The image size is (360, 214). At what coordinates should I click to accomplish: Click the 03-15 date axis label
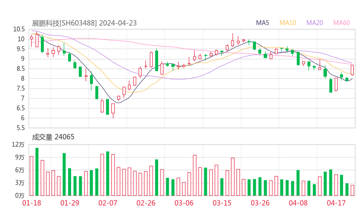[222, 203]
